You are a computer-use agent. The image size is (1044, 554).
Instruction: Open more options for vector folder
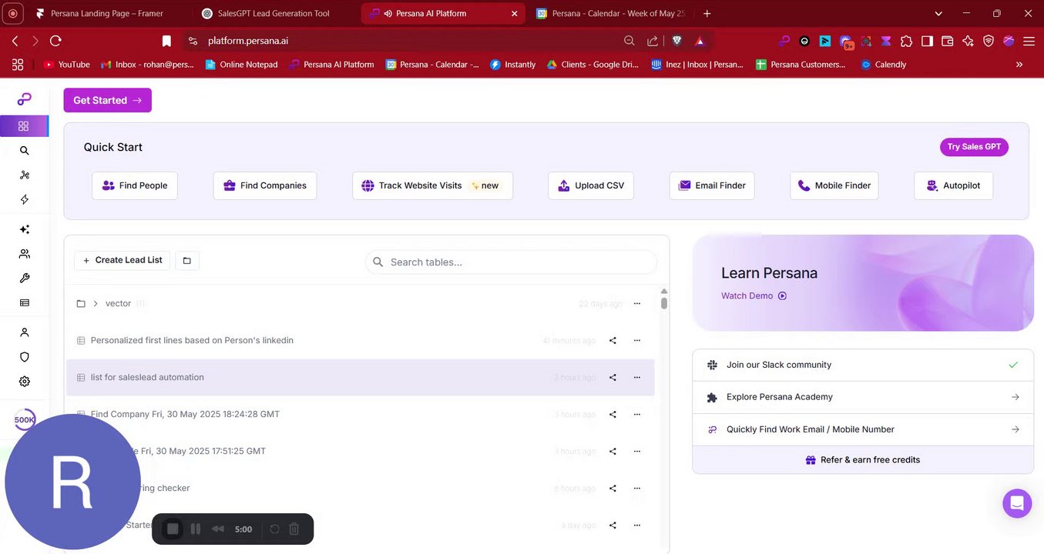[636, 303]
